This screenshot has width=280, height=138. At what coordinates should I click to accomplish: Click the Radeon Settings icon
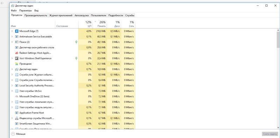[x=16, y=53]
